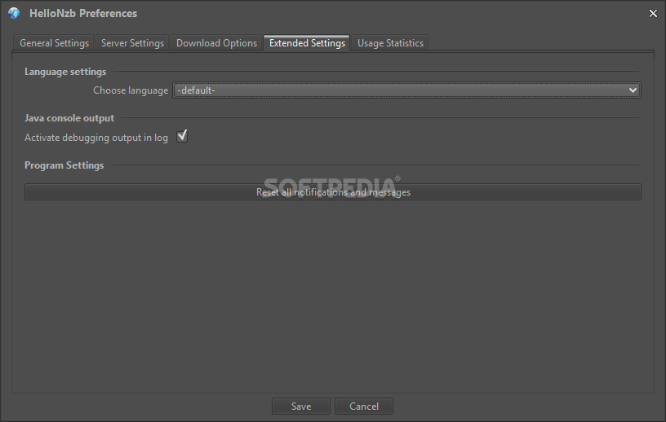
Task: Click the Java console output heading
Action: (x=69, y=118)
